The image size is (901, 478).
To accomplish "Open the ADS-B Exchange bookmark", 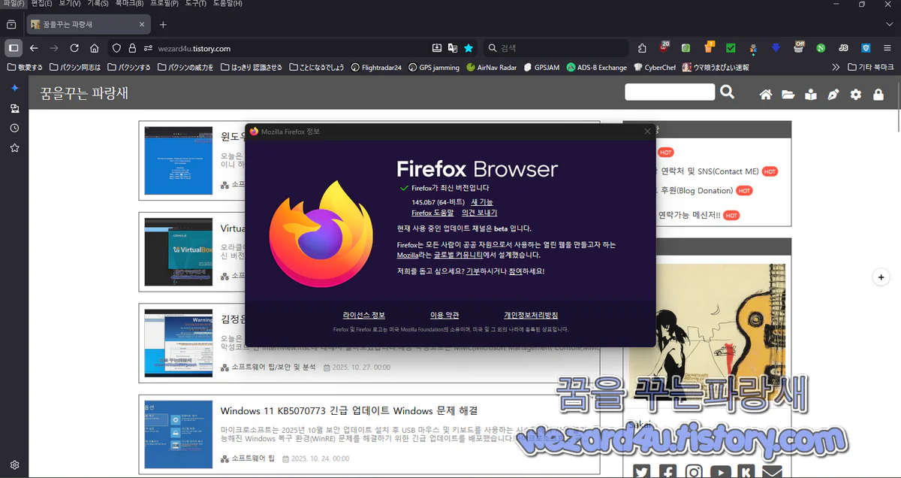I will 597,67.
